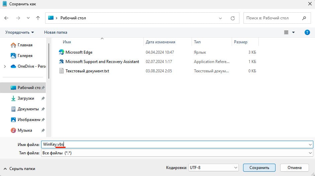
Task: Open the Упорядочить menu
Action: click(x=19, y=32)
